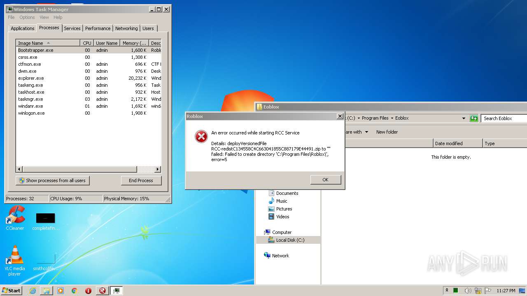Open Task Manager View menu
The height and width of the screenshot is (296, 527).
pyautogui.click(x=44, y=17)
